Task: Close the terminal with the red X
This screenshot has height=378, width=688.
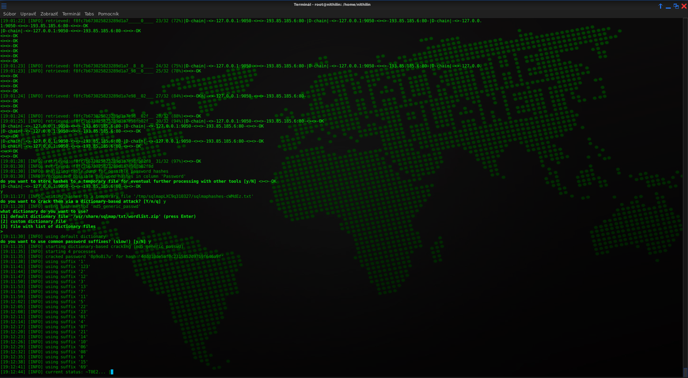Action: [683, 6]
